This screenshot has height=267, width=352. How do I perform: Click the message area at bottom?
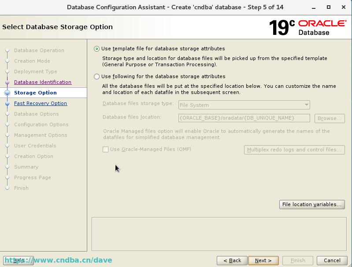219,234
